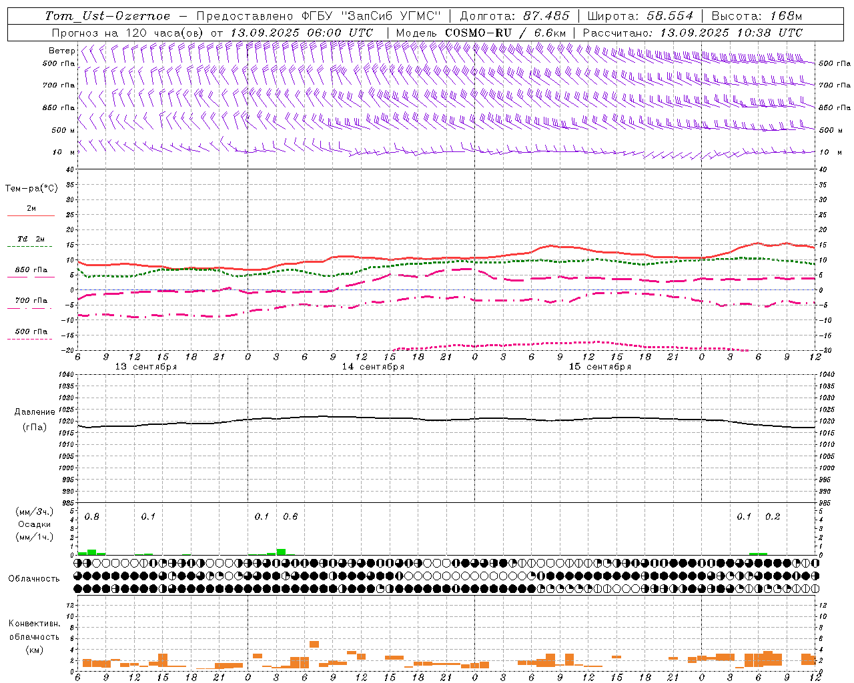
Task: Click the '0.2' precipitation amount
Action: (773, 516)
